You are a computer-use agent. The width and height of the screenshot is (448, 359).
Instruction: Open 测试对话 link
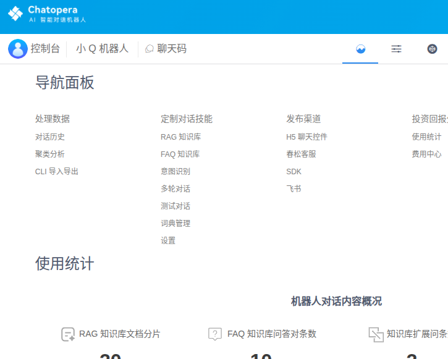tap(175, 206)
